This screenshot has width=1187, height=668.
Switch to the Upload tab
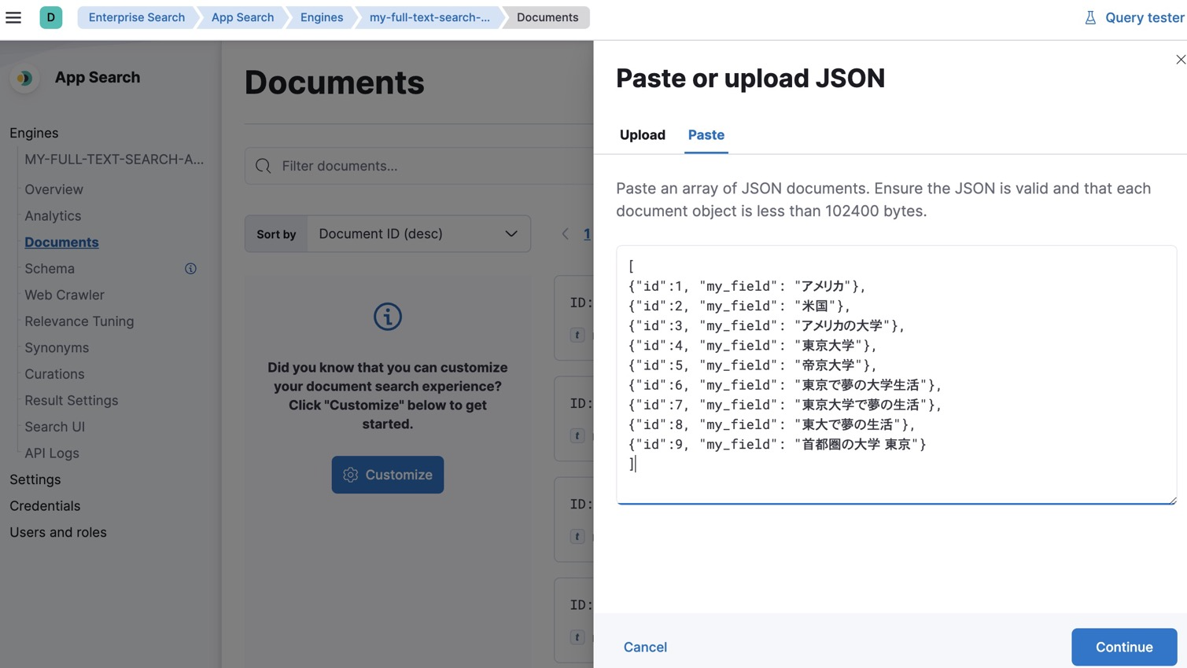pos(643,135)
